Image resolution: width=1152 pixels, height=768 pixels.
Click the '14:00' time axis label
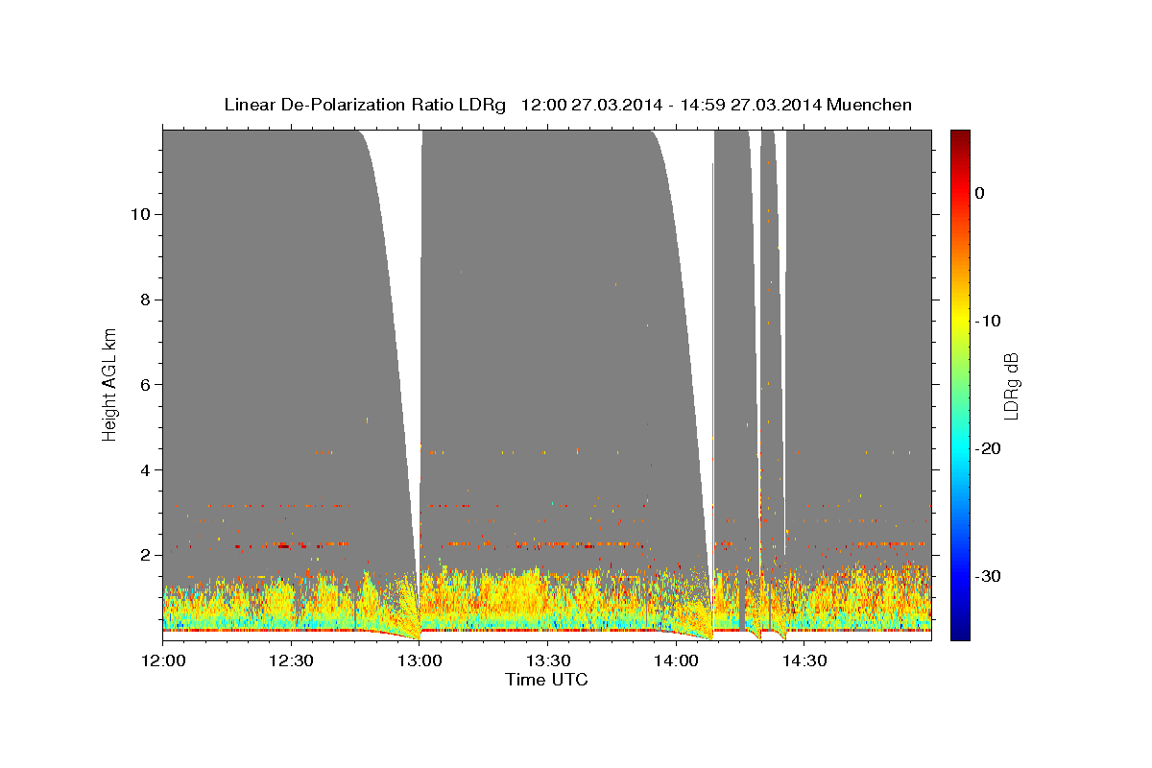click(676, 660)
